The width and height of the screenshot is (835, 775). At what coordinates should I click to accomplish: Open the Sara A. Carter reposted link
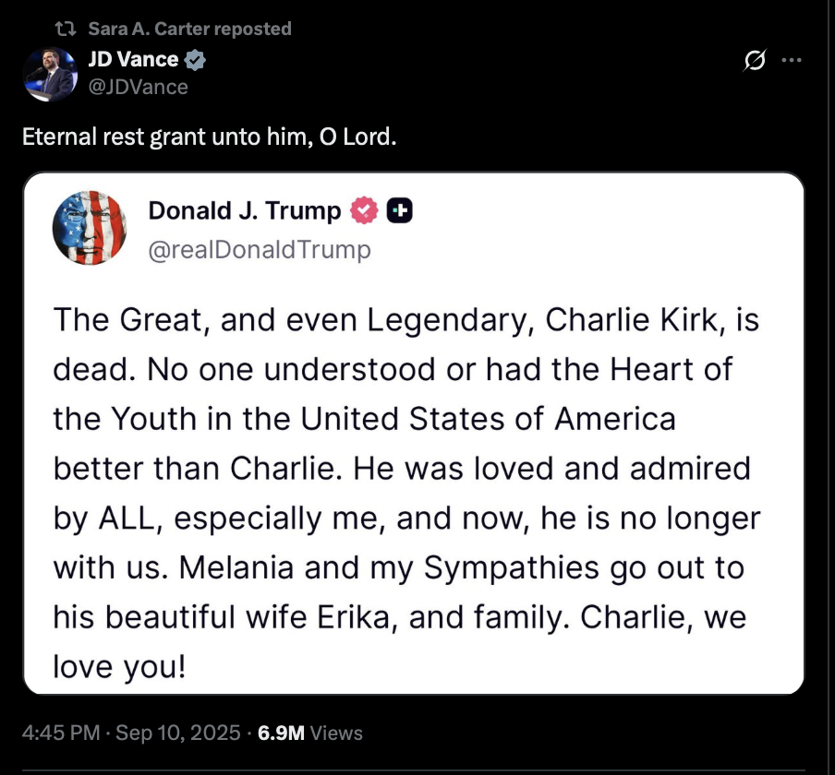[x=189, y=30]
